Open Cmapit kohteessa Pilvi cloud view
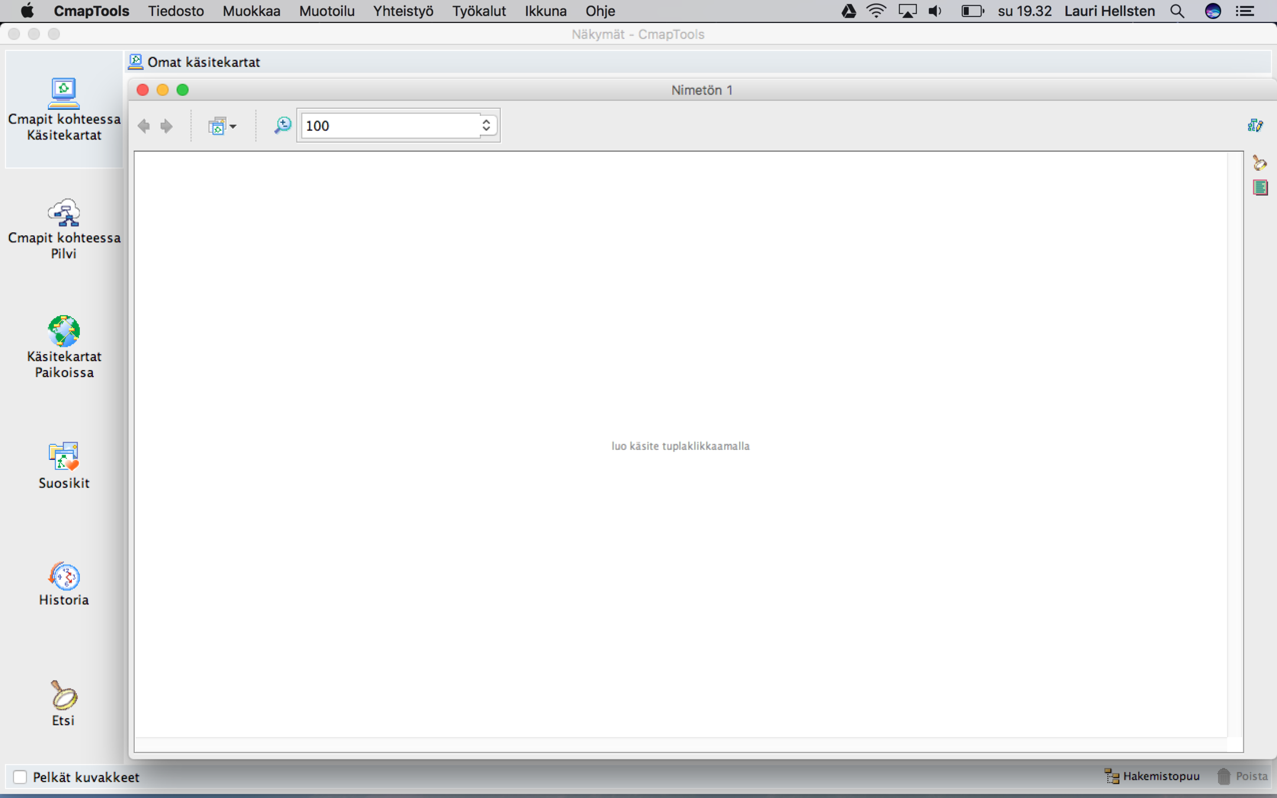1277x798 pixels. (64, 228)
